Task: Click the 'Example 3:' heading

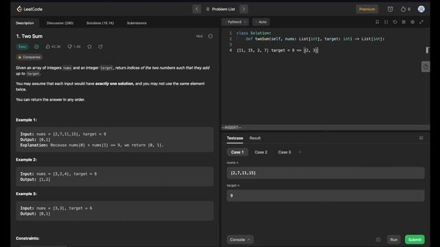Action: click(x=26, y=193)
